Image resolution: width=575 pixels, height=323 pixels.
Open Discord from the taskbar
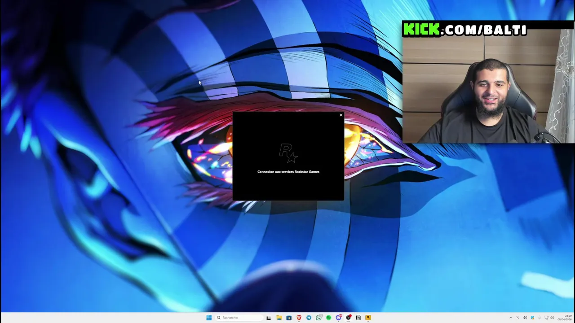[338, 318]
